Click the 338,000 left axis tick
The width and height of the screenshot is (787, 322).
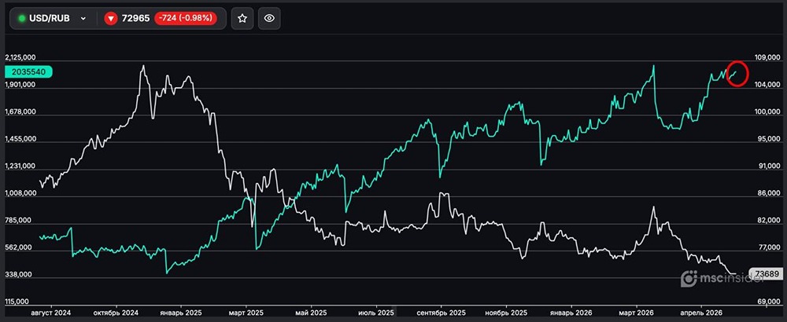pyautogui.click(x=20, y=274)
